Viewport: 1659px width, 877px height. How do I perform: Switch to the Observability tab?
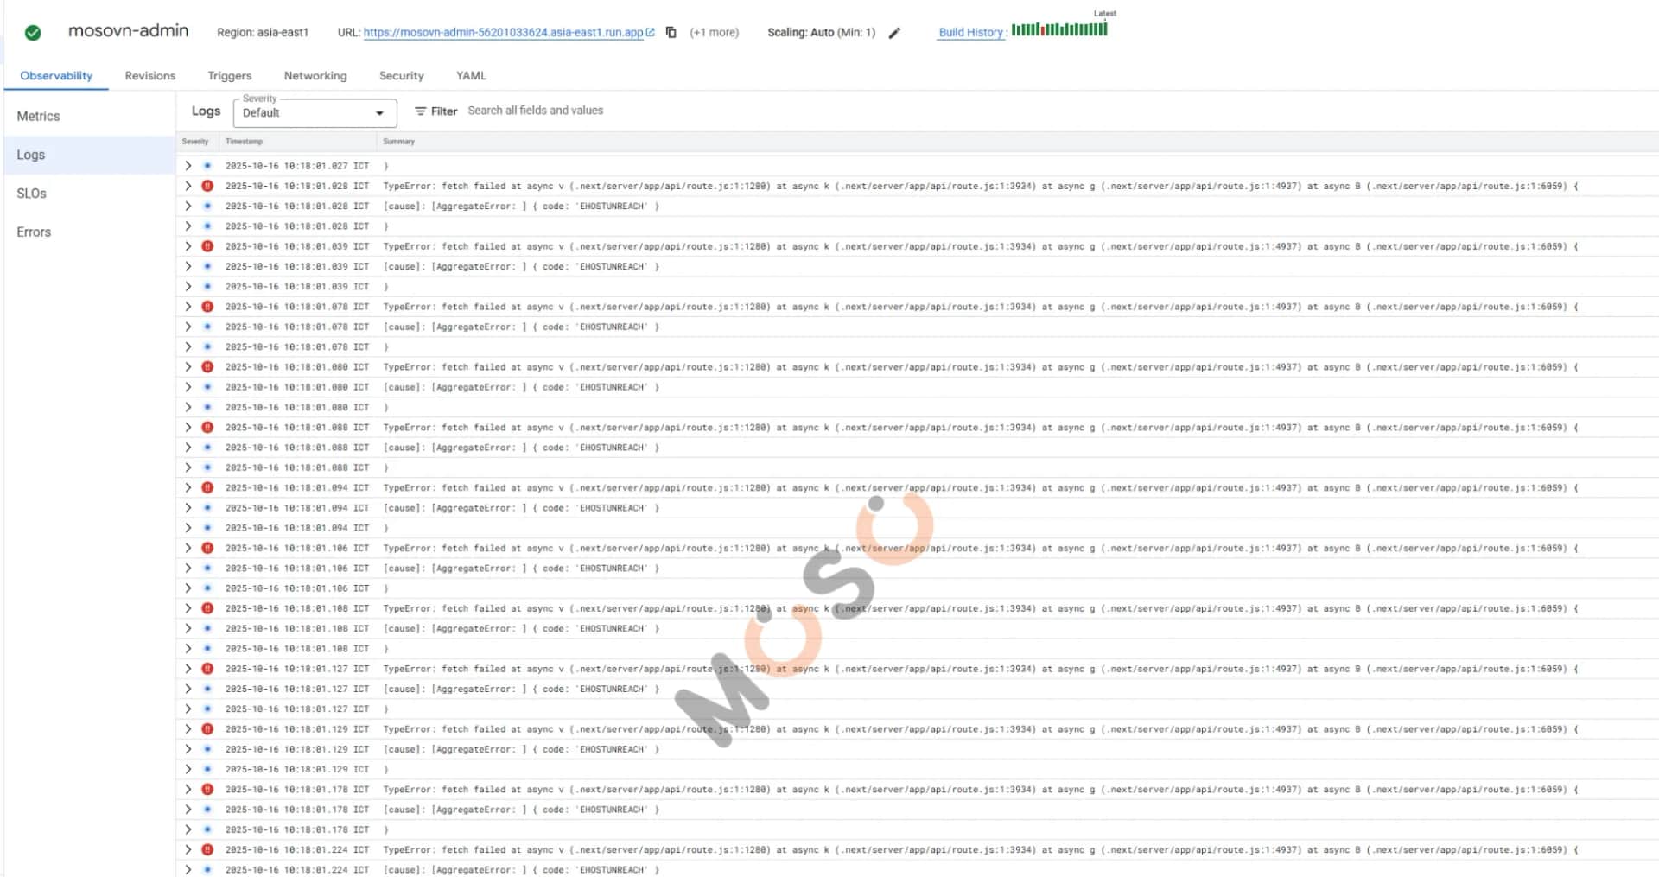[x=56, y=76]
